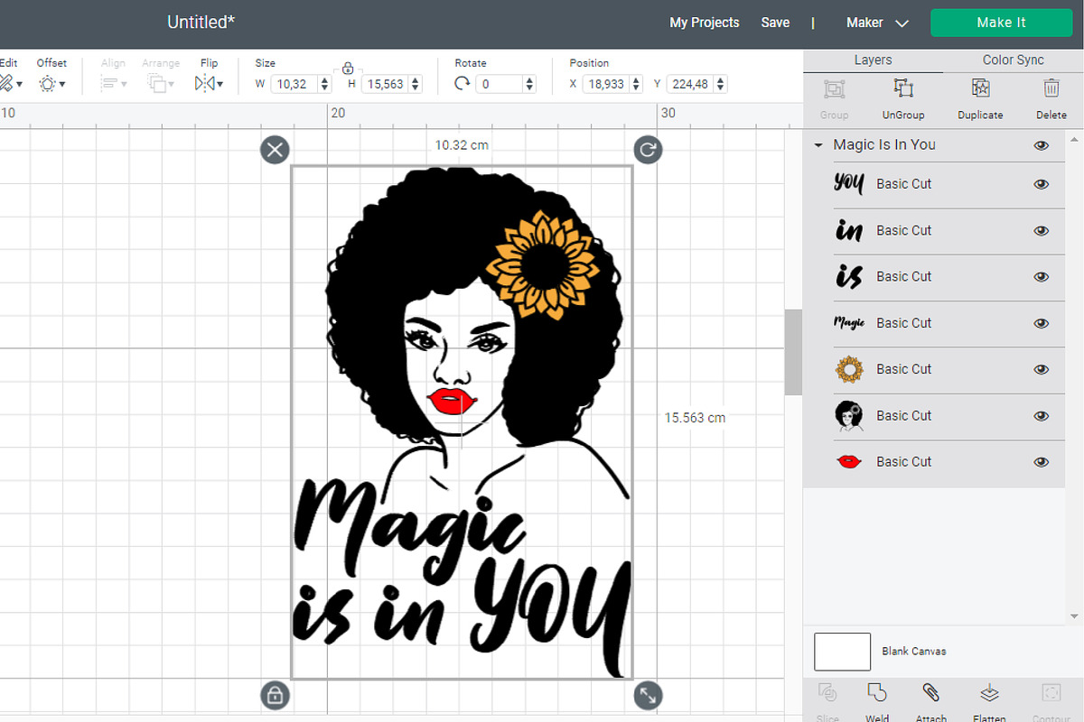Click the Untitled* project title
Screen dimensions: 1084x722
click(201, 23)
